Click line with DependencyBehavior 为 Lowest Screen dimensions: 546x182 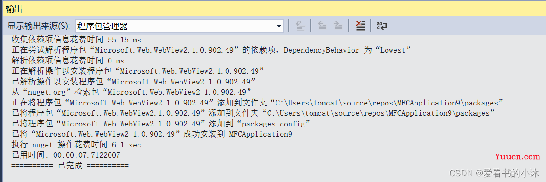pyautogui.click(x=211, y=50)
